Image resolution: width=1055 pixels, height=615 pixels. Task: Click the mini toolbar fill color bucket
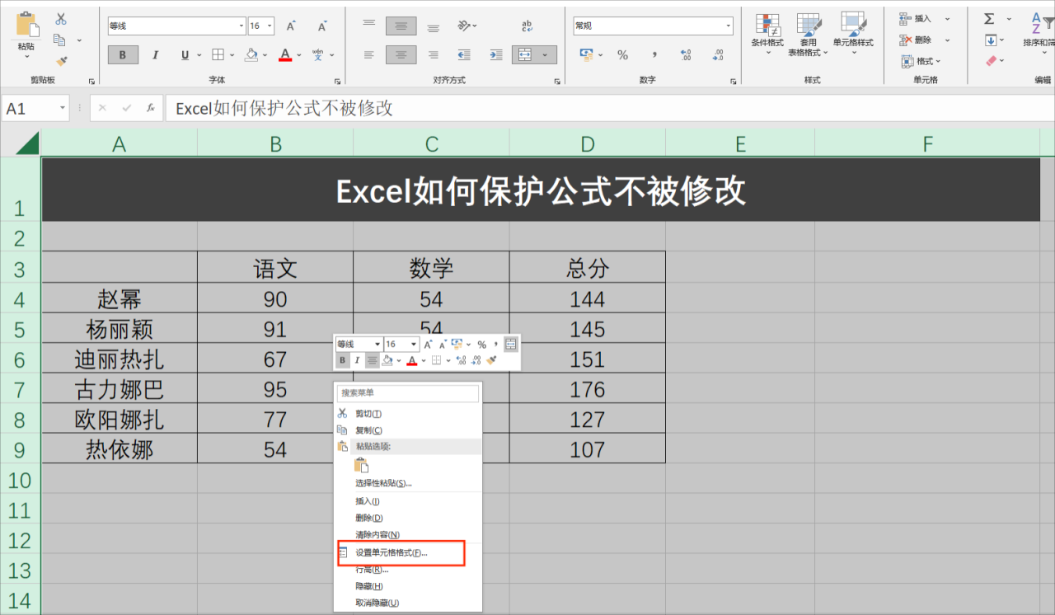[x=387, y=360]
